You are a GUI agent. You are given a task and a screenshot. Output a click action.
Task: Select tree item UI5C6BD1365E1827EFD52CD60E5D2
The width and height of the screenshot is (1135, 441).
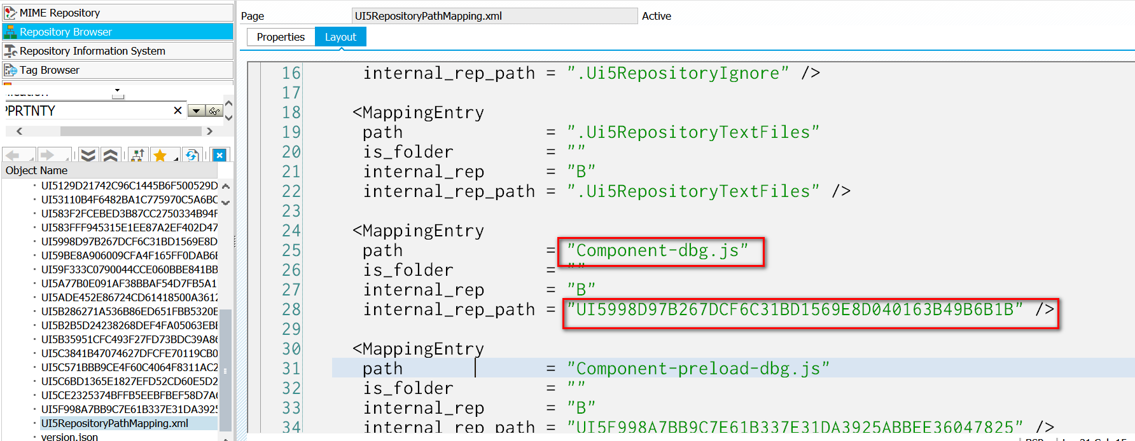pyautogui.click(x=129, y=381)
